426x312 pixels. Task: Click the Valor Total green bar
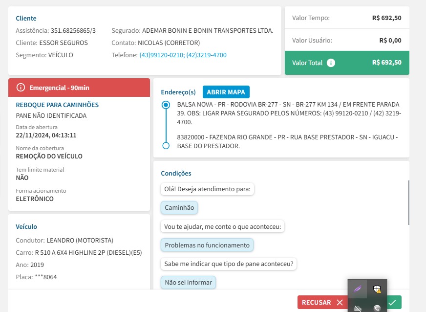(x=347, y=63)
